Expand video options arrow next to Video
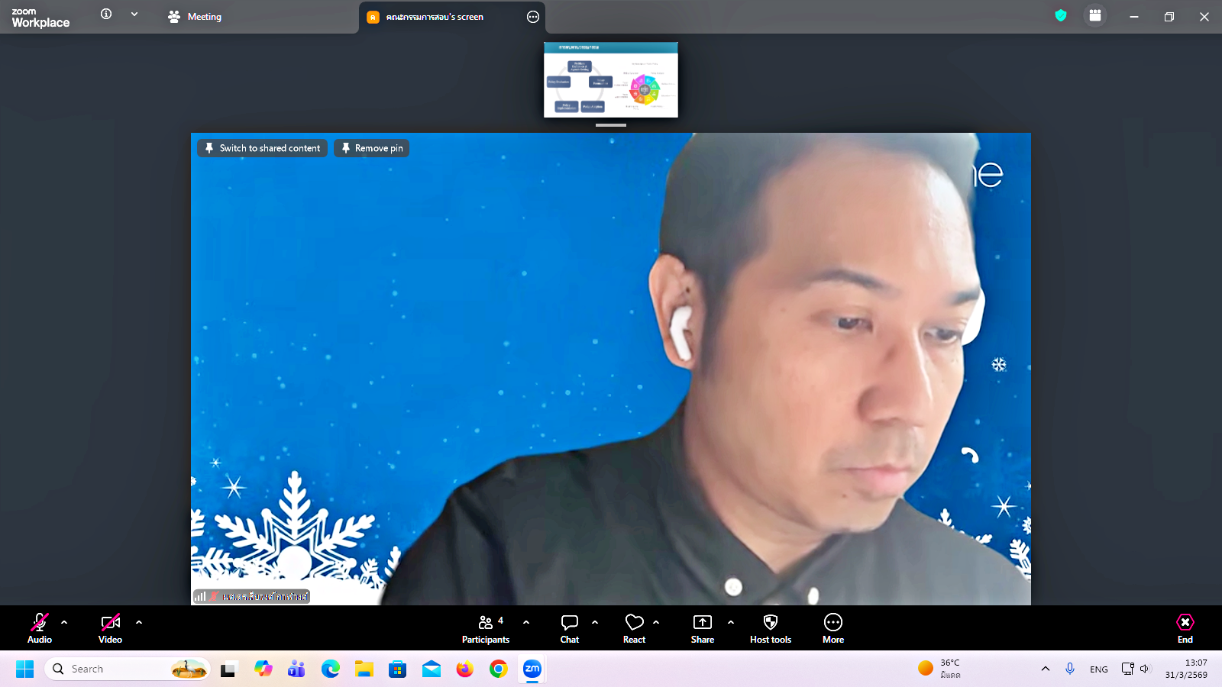The height and width of the screenshot is (687, 1222). click(139, 622)
